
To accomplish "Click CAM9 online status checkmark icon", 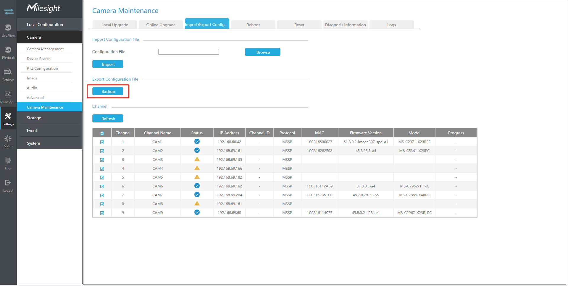I will click(x=197, y=212).
